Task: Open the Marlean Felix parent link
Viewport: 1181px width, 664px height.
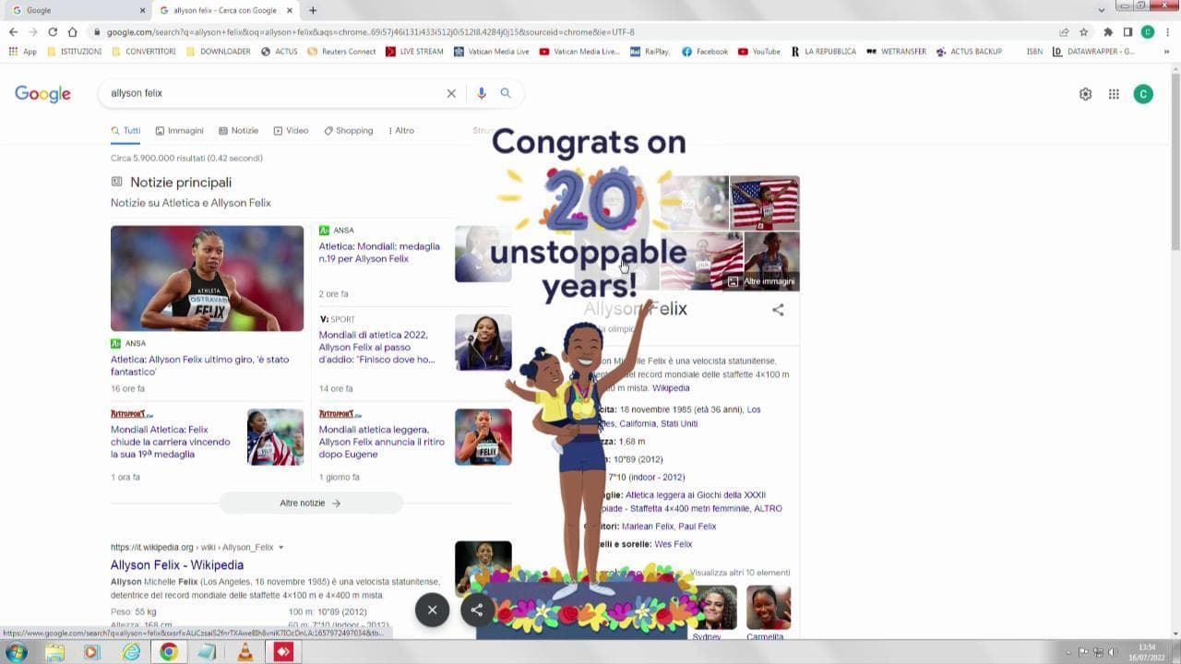Action: click(648, 527)
